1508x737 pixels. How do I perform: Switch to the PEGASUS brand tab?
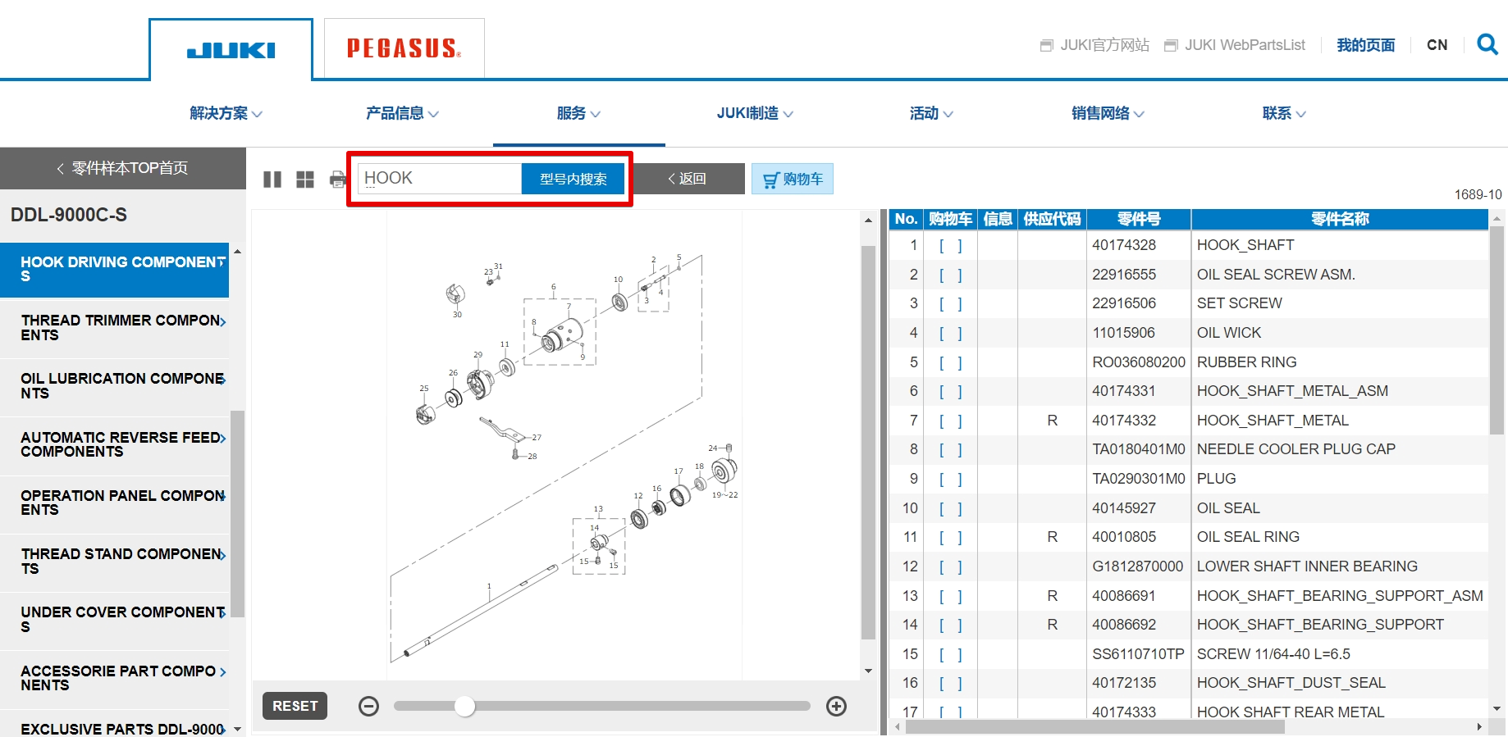click(404, 48)
